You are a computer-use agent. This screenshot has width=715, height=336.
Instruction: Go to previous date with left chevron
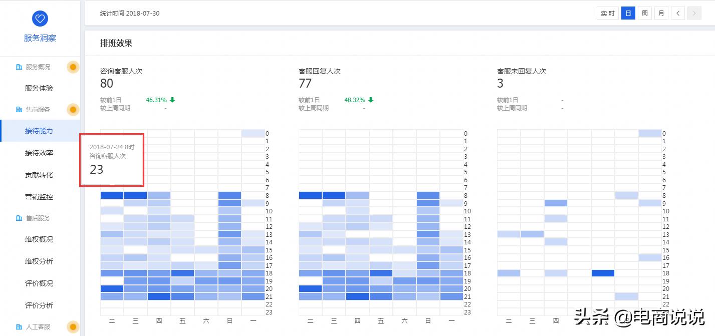[x=678, y=14]
